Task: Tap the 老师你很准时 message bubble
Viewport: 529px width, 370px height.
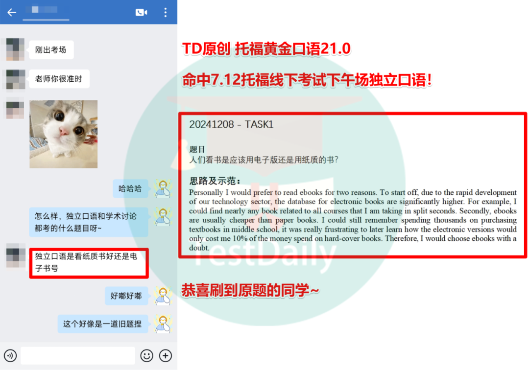Action: pos(59,79)
